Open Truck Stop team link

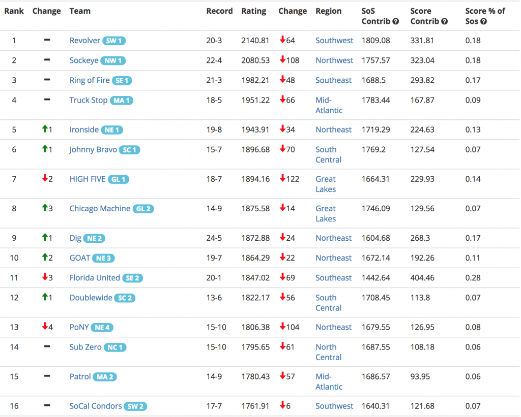click(x=88, y=100)
